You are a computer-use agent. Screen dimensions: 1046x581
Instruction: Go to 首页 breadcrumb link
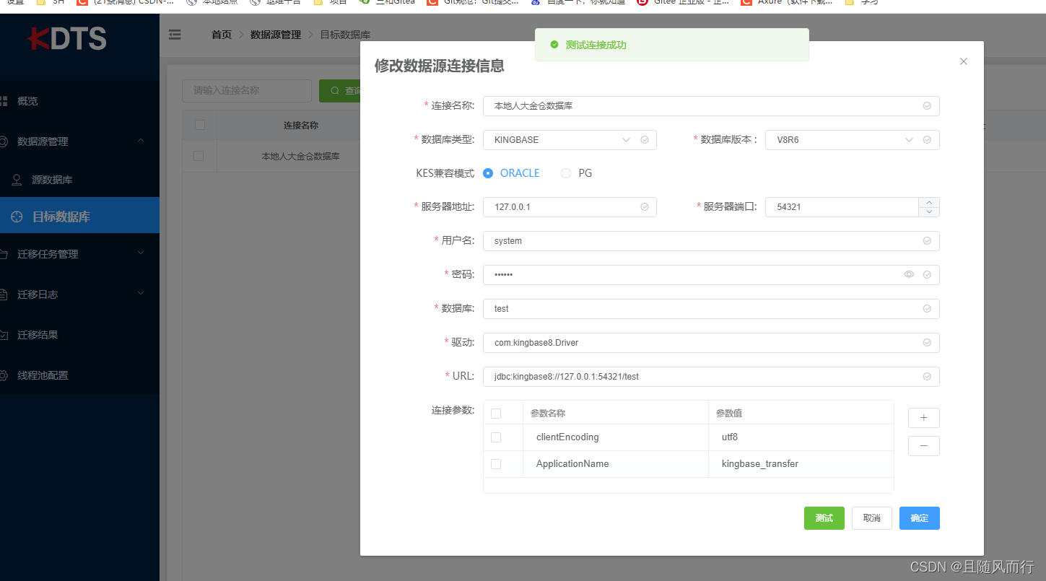(222, 35)
